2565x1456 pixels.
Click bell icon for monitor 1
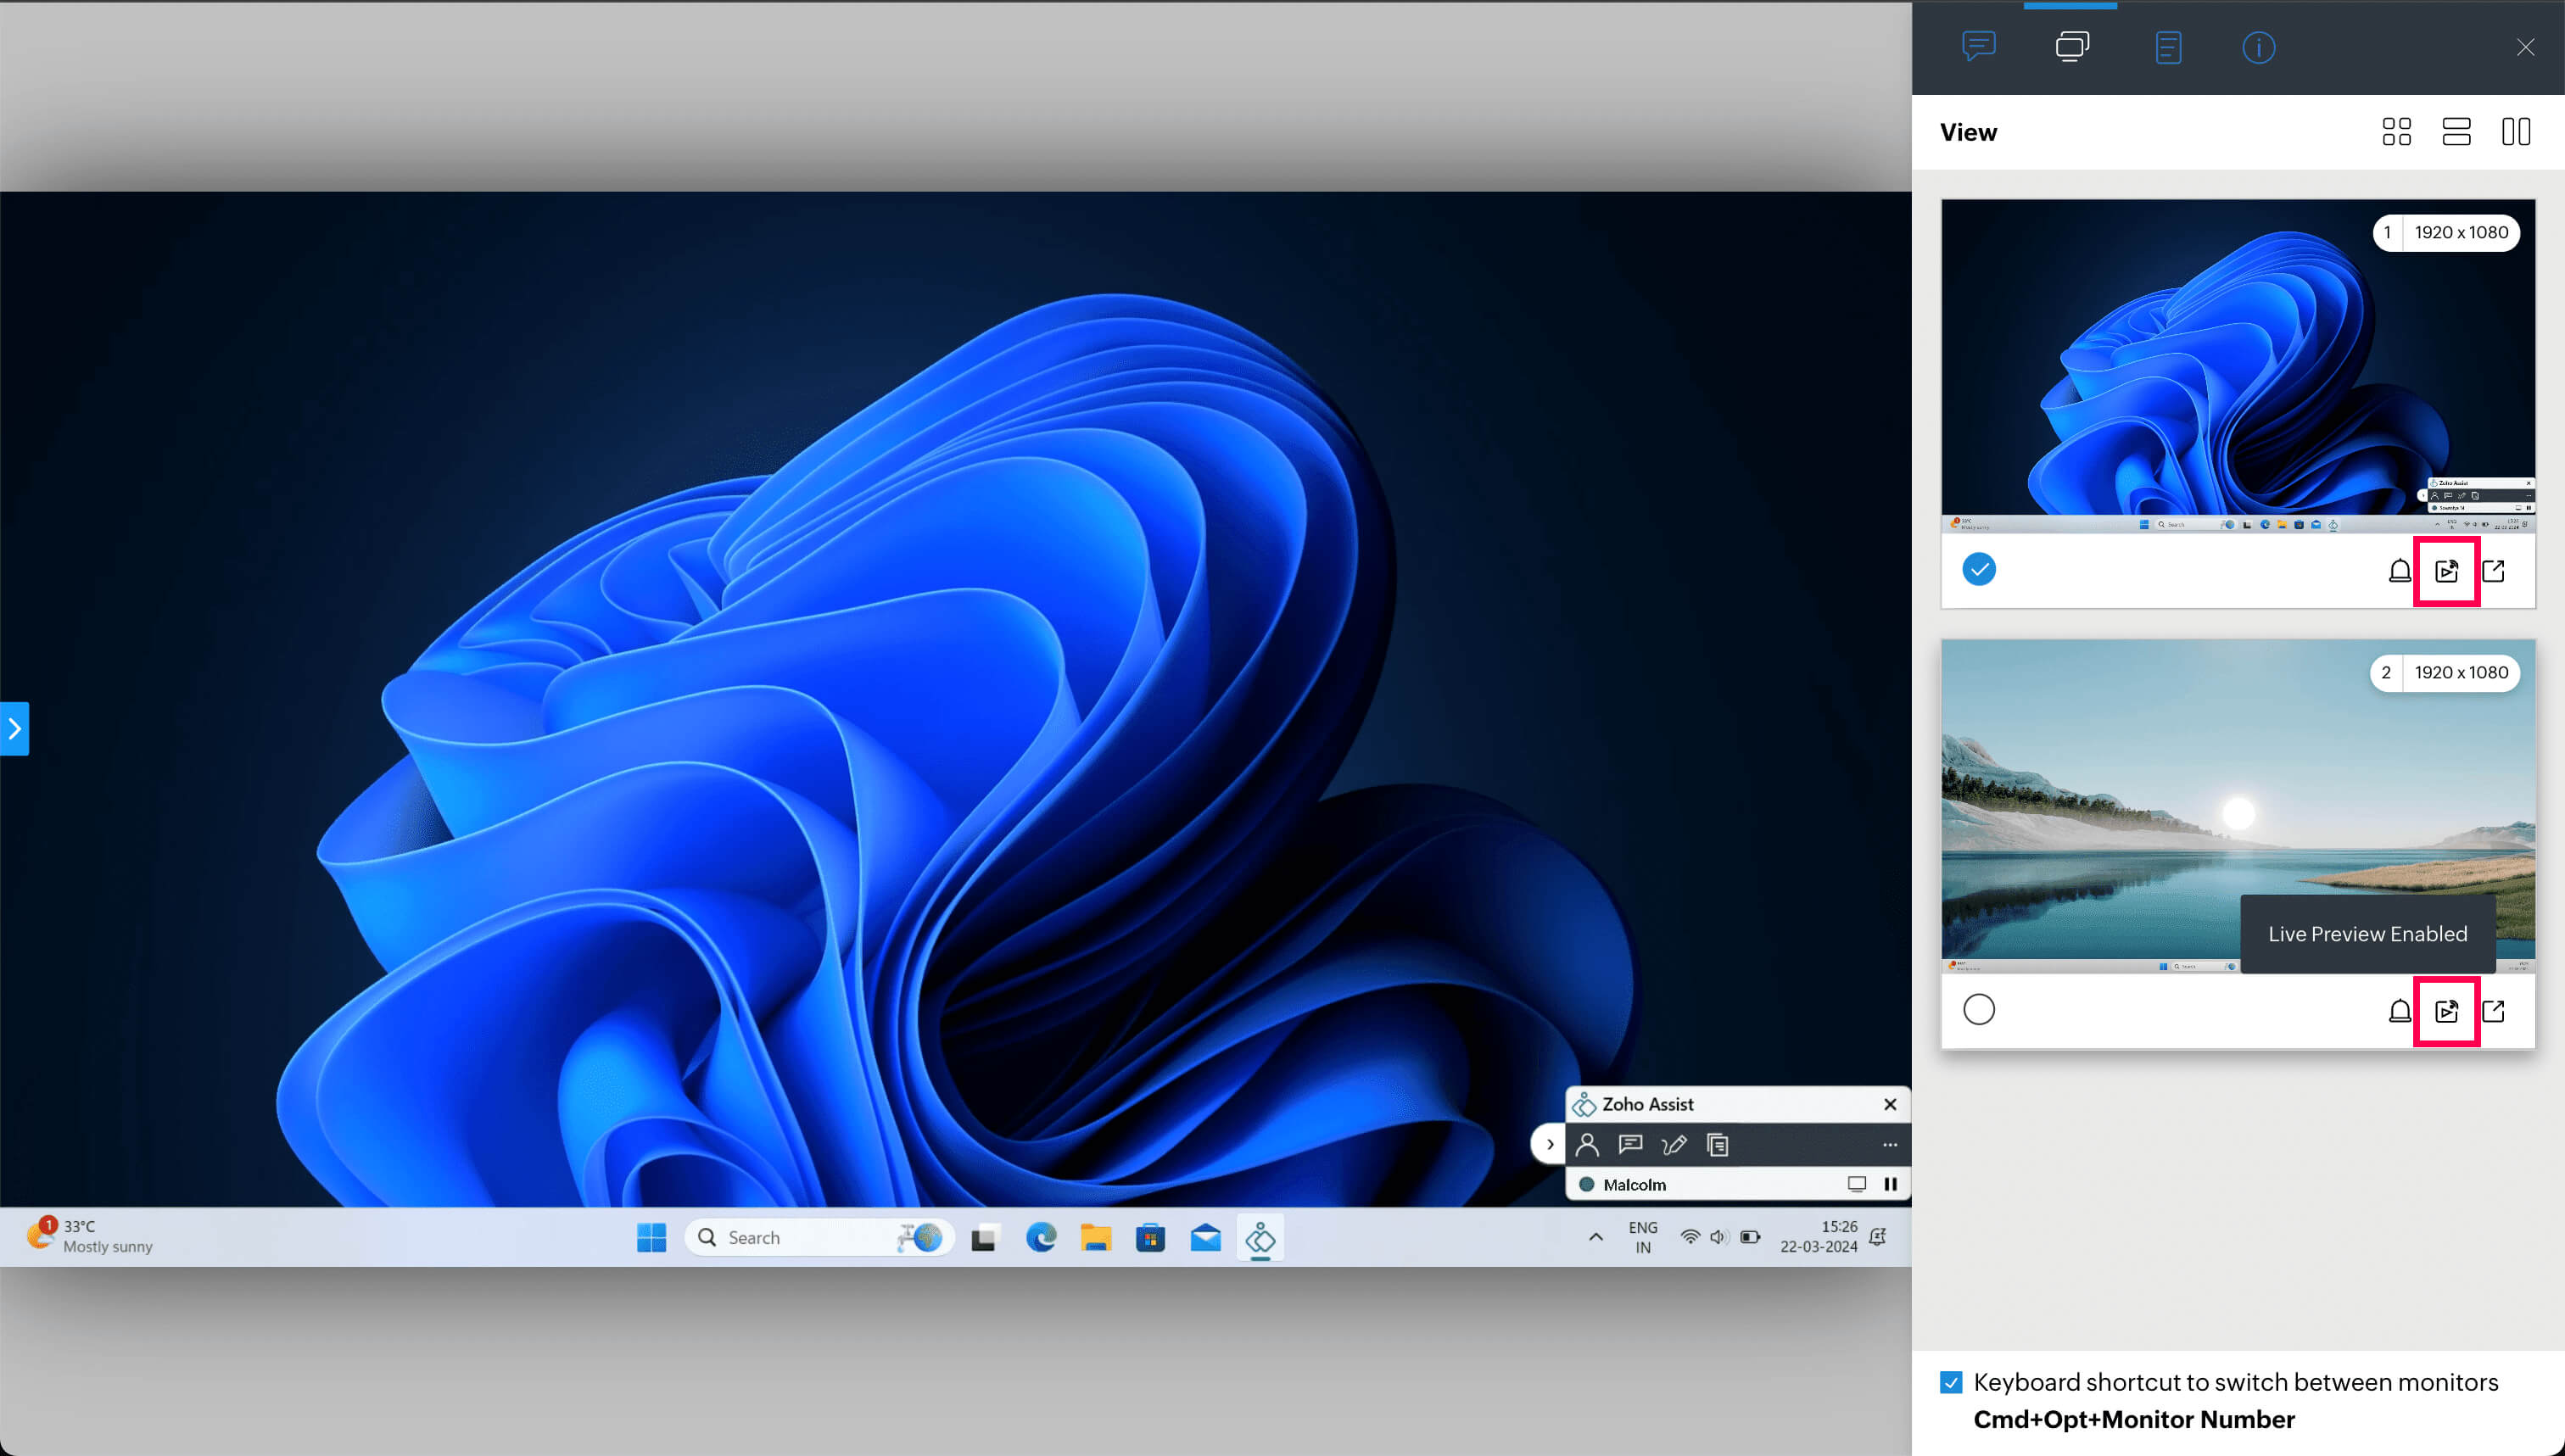coord(2399,571)
